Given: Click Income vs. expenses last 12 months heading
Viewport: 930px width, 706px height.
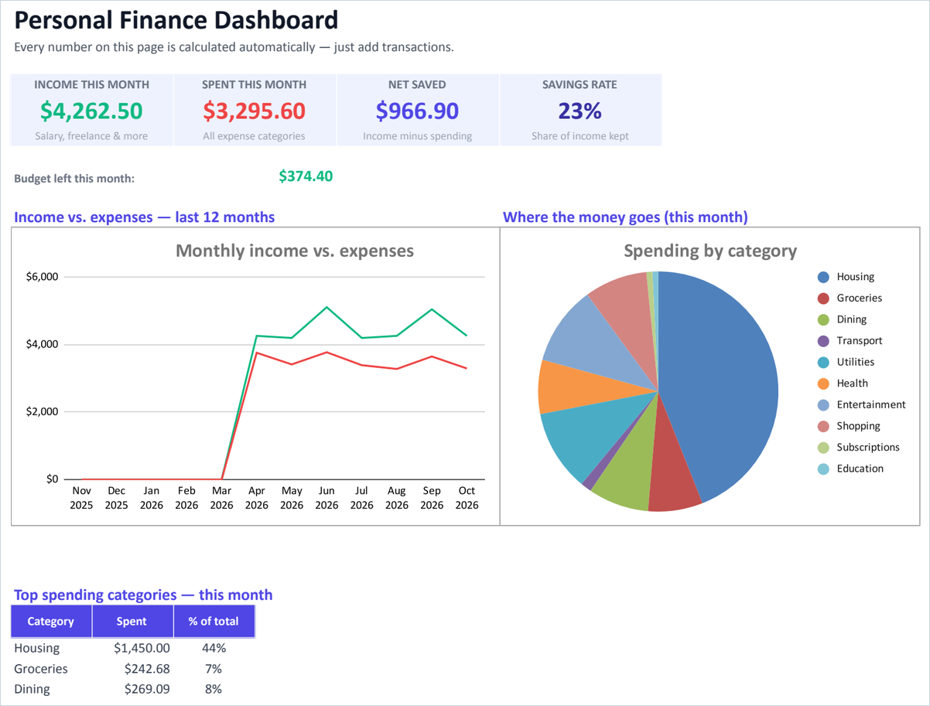Looking at the screenshot, I should point(144,217).
